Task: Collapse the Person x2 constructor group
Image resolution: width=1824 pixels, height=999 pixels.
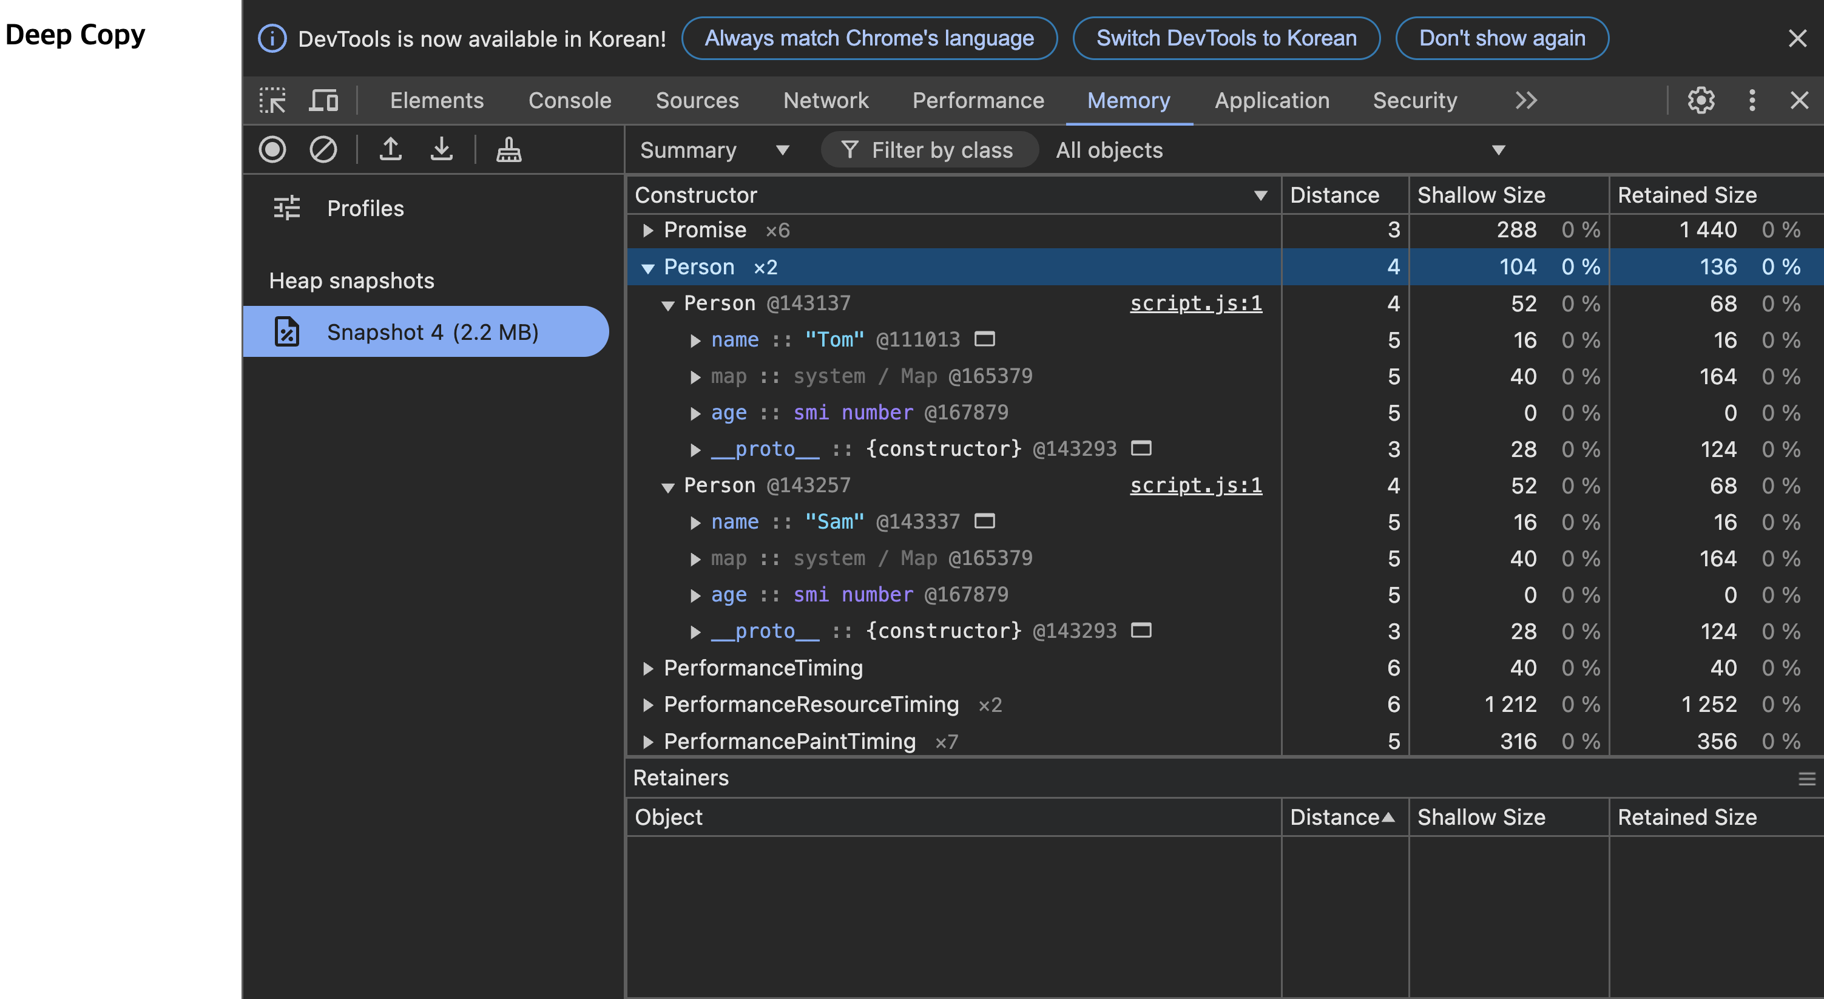Action: pyautogui.click(x=647, y=268)
